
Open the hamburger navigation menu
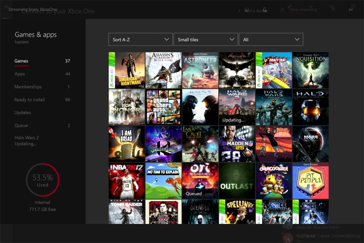(6, 7)
